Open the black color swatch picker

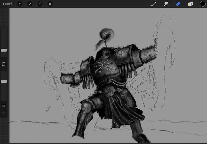[203, 4]
